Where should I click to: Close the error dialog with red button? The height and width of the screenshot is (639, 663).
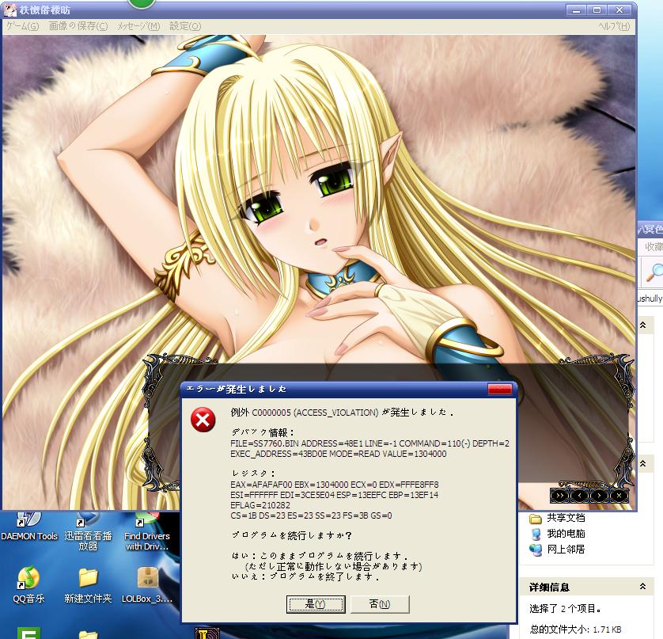(499, 390)
